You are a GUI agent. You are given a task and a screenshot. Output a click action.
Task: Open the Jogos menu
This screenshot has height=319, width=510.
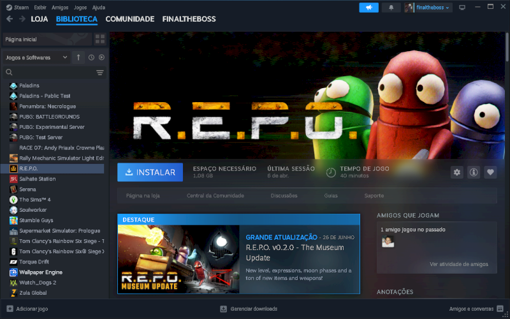pos(80,7)
